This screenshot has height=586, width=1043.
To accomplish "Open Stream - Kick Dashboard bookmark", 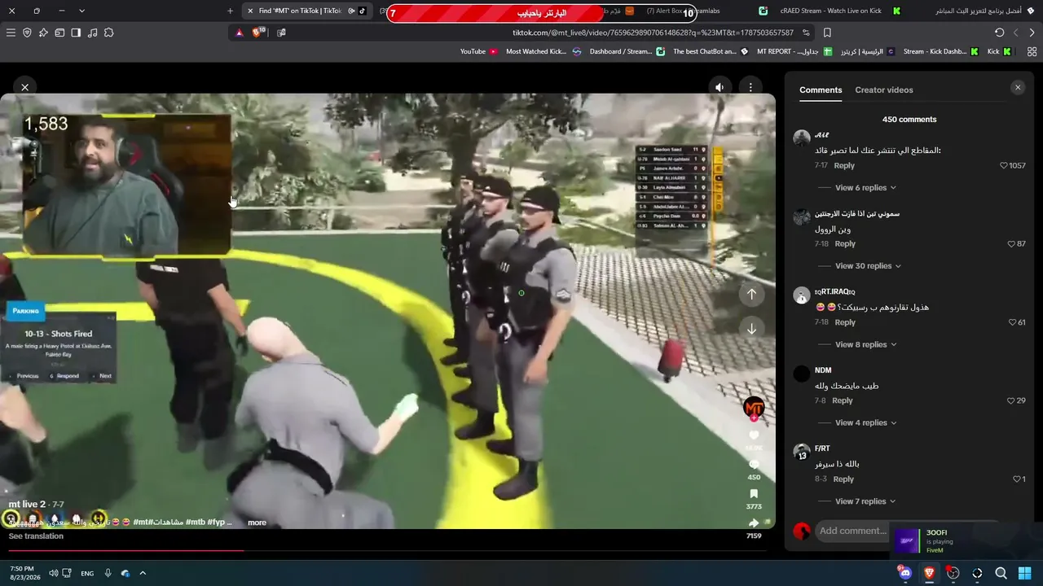I will point(940,51).
